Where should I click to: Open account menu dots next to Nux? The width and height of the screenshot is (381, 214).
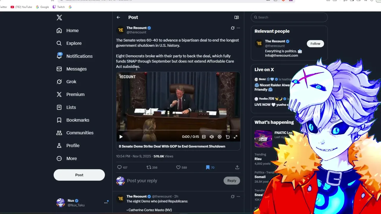pyautogui.click(x=106, y=203)
